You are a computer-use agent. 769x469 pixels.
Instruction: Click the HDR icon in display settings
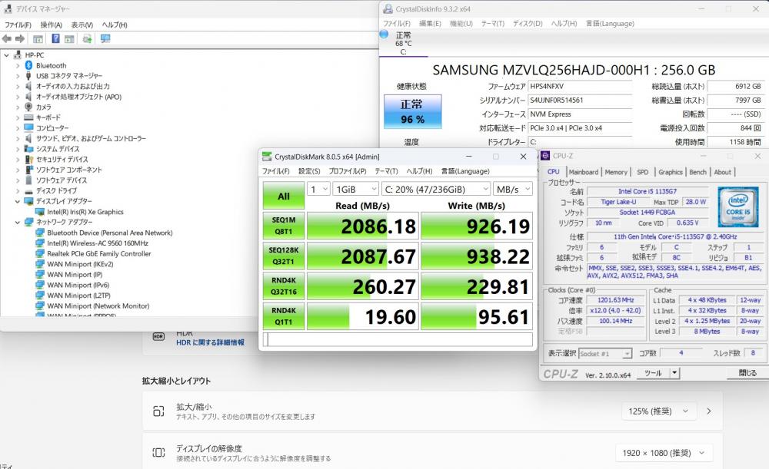158,336
